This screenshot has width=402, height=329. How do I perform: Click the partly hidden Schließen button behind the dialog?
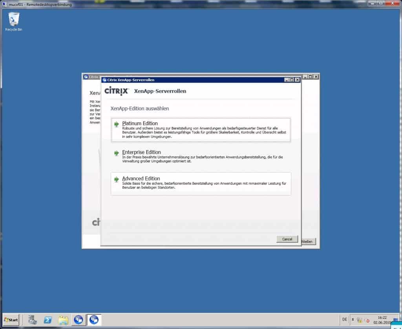309,242
